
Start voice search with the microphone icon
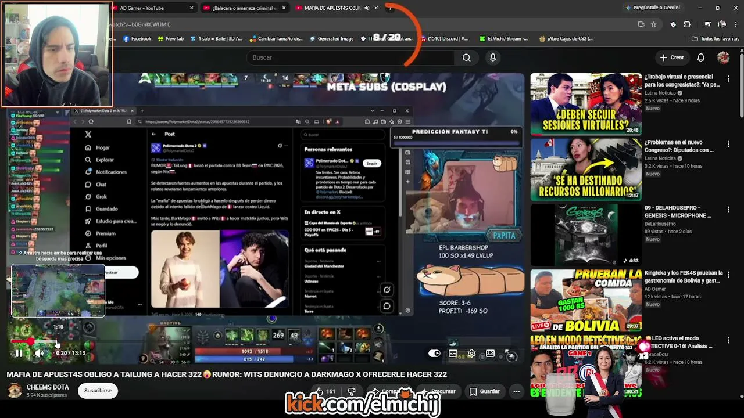coord(493,57)
